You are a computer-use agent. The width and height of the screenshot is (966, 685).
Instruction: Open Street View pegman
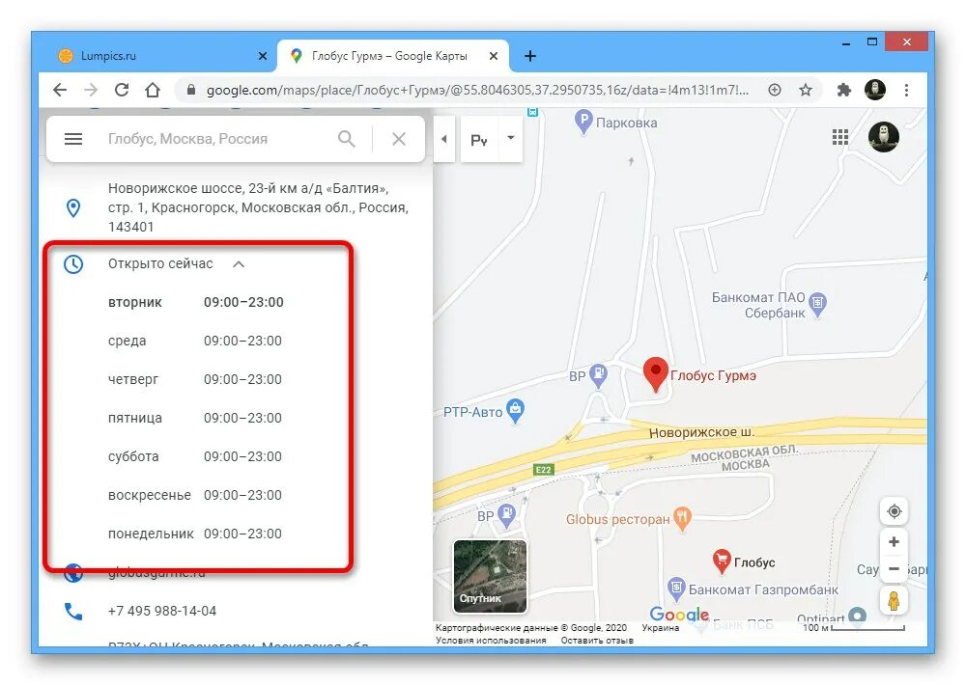click(894, 600)
